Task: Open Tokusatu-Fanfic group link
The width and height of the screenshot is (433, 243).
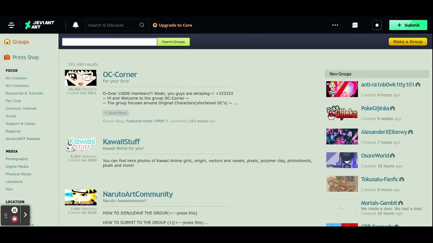Action: coord(380,179)
